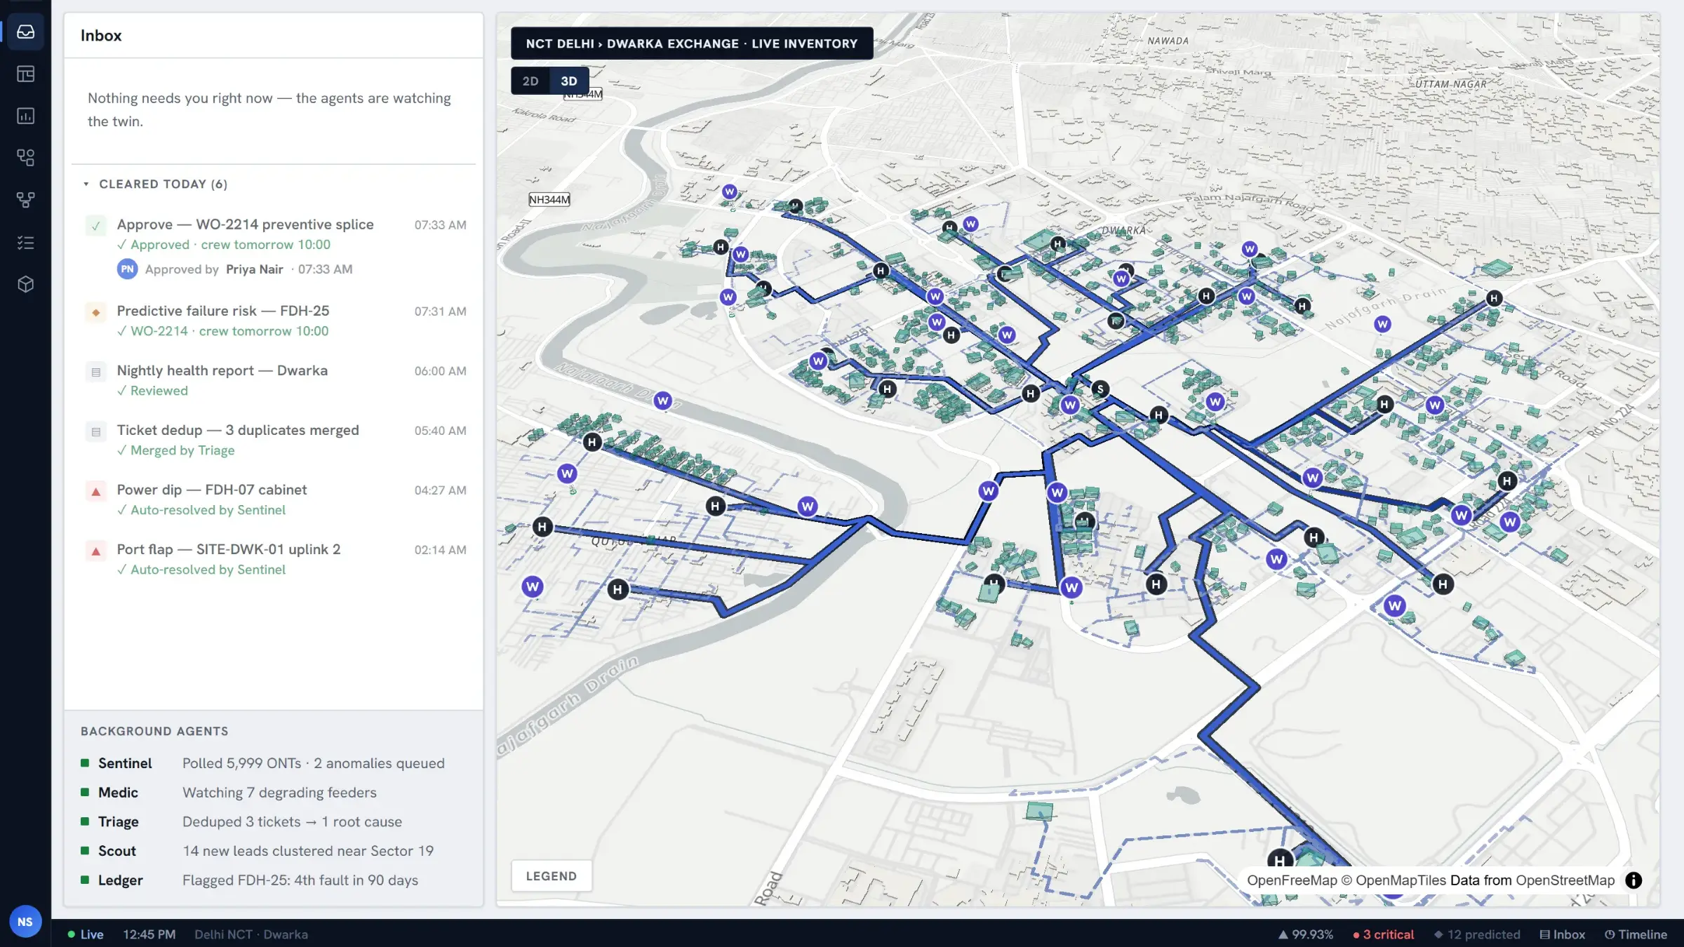Select the Triage background agent row
The width and height of the screenshot is (1684, 947).
(274, 821)
